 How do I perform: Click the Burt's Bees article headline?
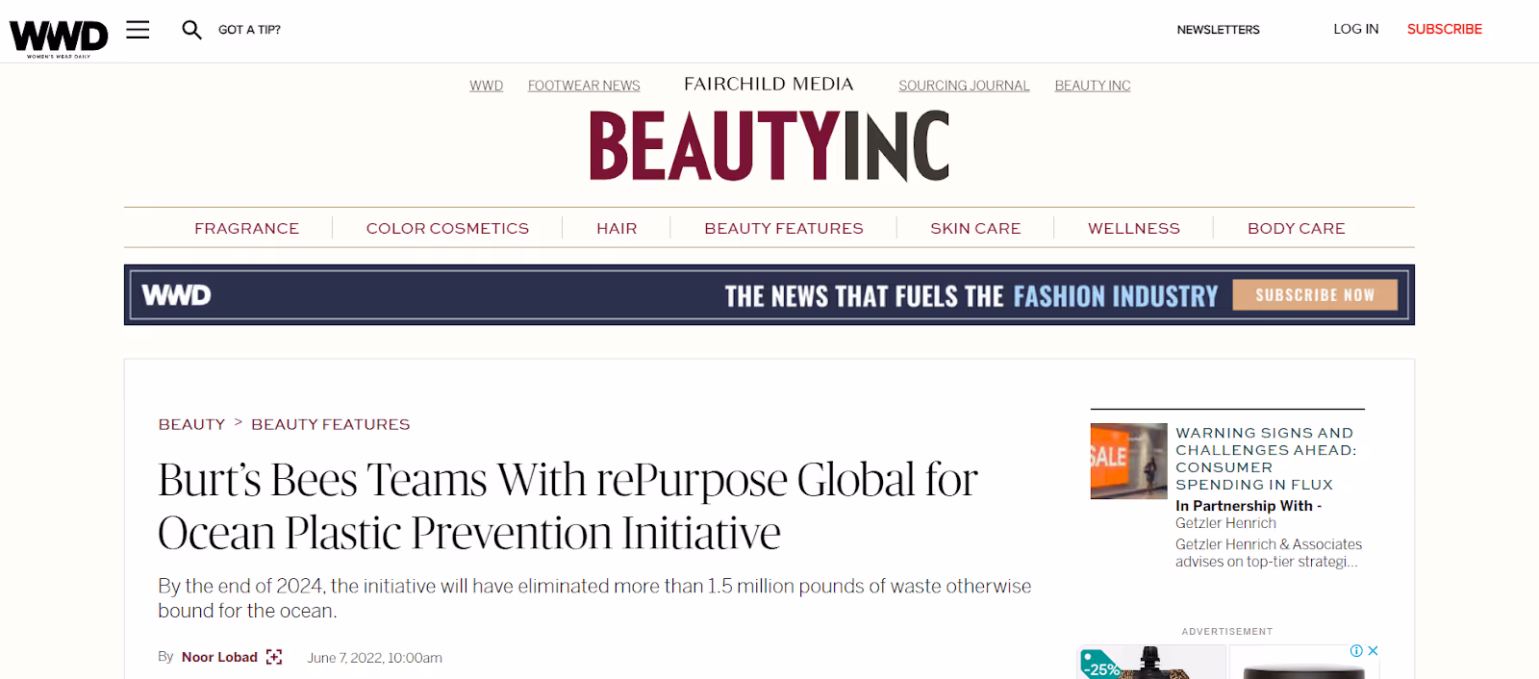point(568,506)
